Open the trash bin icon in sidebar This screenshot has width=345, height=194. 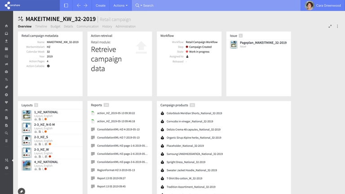[6, 141]
